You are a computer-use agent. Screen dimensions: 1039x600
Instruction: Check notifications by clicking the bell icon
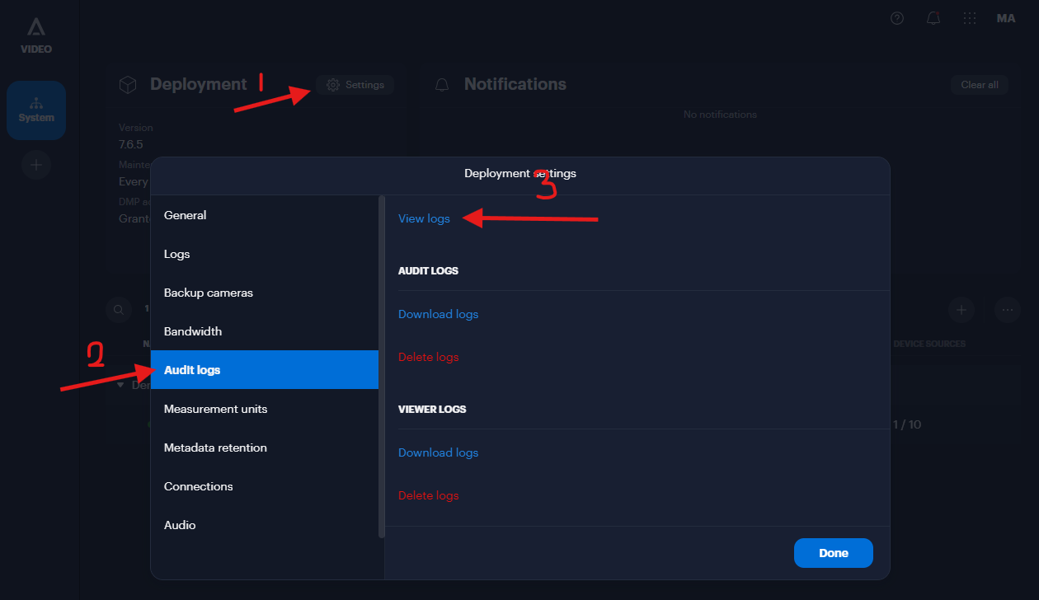click(933, 17)
